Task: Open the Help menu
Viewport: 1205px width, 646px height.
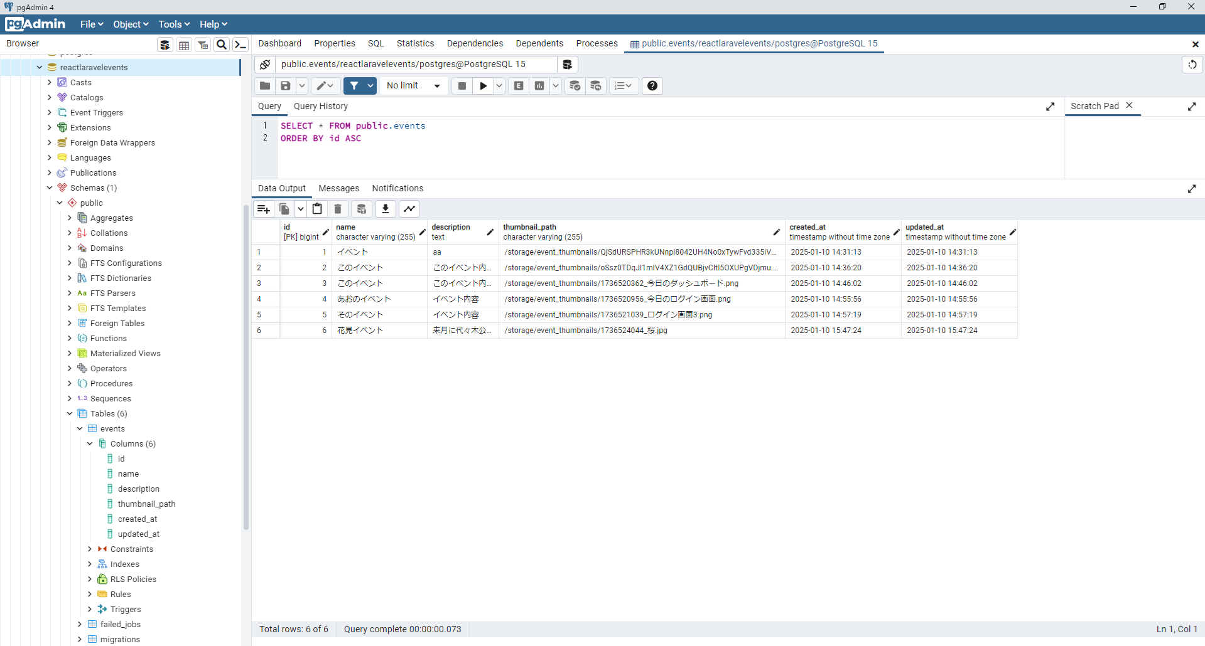Action: 213,24
